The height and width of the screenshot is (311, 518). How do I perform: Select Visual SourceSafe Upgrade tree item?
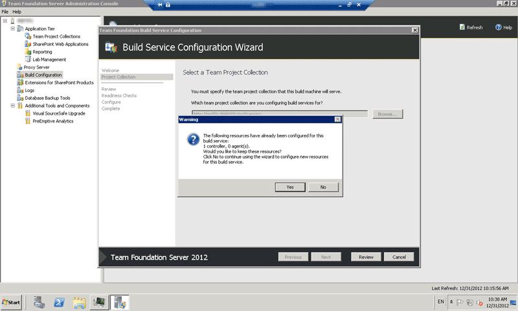pyautogui.click(x=59, y=113)
